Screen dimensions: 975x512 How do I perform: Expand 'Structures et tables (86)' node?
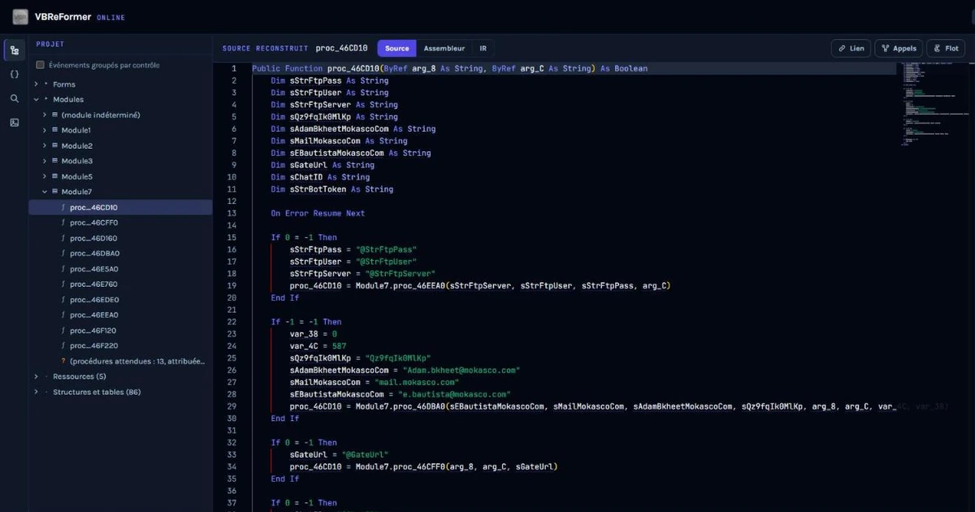pos(36,392)
